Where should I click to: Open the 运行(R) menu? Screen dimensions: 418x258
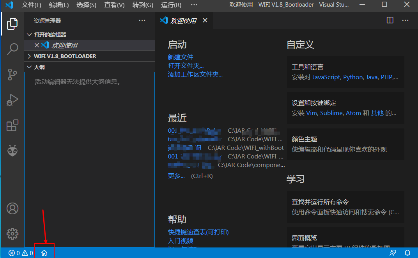pos(171,5)
